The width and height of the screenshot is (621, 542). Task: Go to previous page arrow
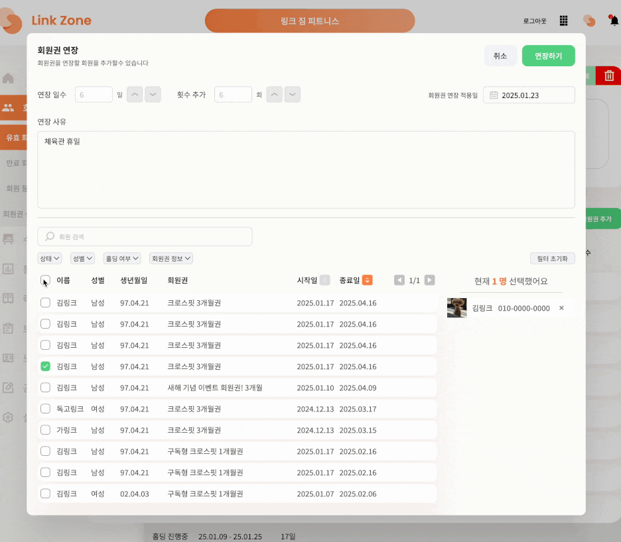pos(399,280)
